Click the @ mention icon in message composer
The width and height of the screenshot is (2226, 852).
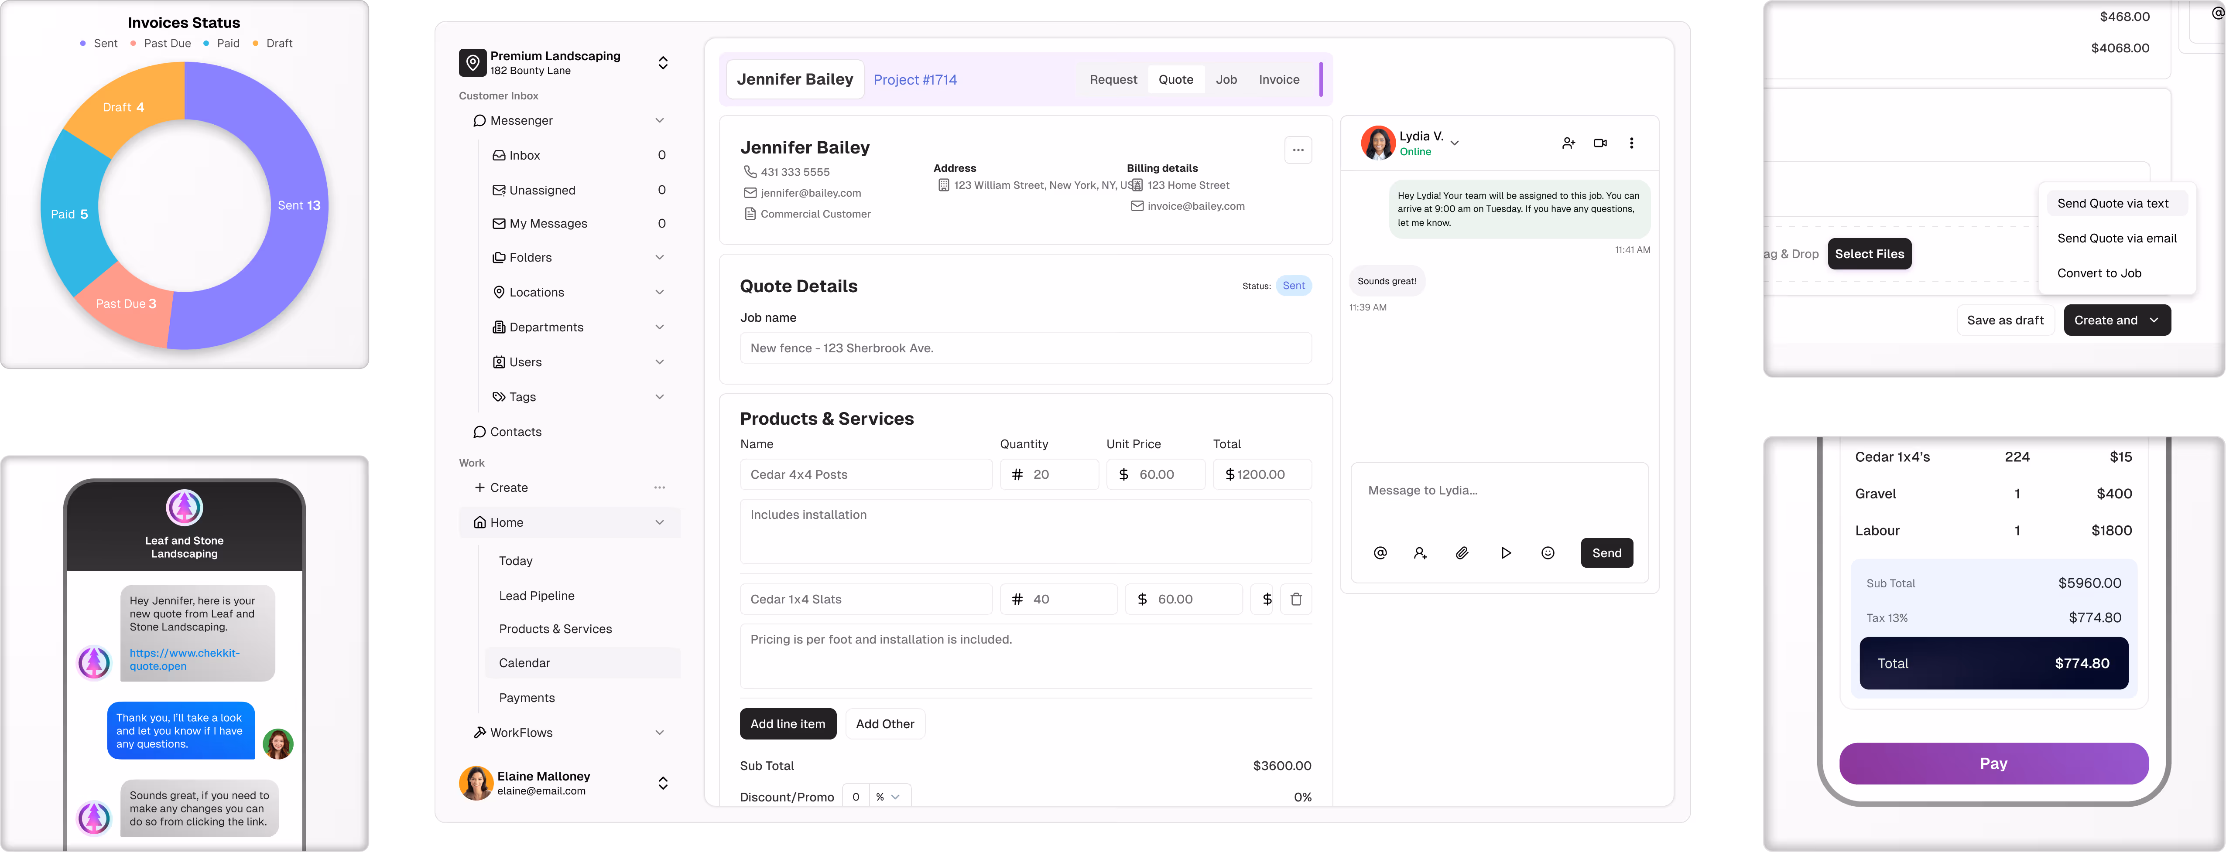click(1380, 552)
